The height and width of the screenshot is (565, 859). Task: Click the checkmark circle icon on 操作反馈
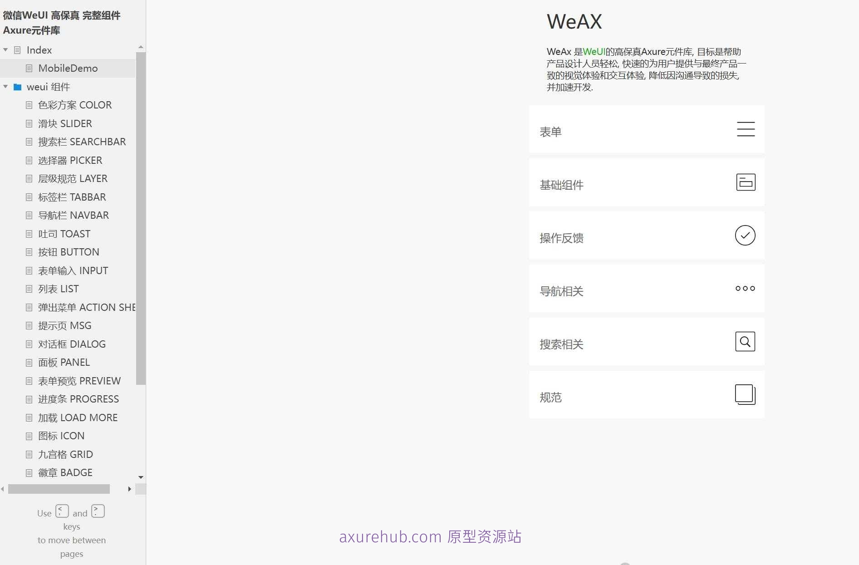[745, 235]
